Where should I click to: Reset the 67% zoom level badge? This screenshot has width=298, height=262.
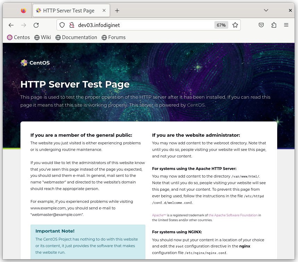(221, 25)
